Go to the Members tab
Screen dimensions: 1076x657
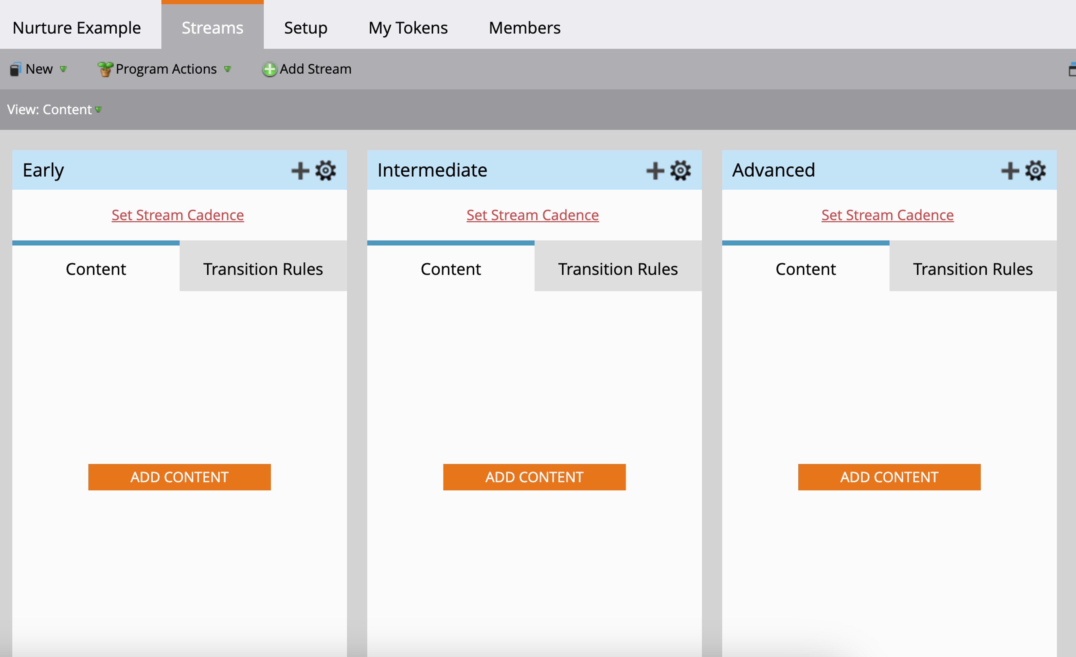tap(525, 28)
